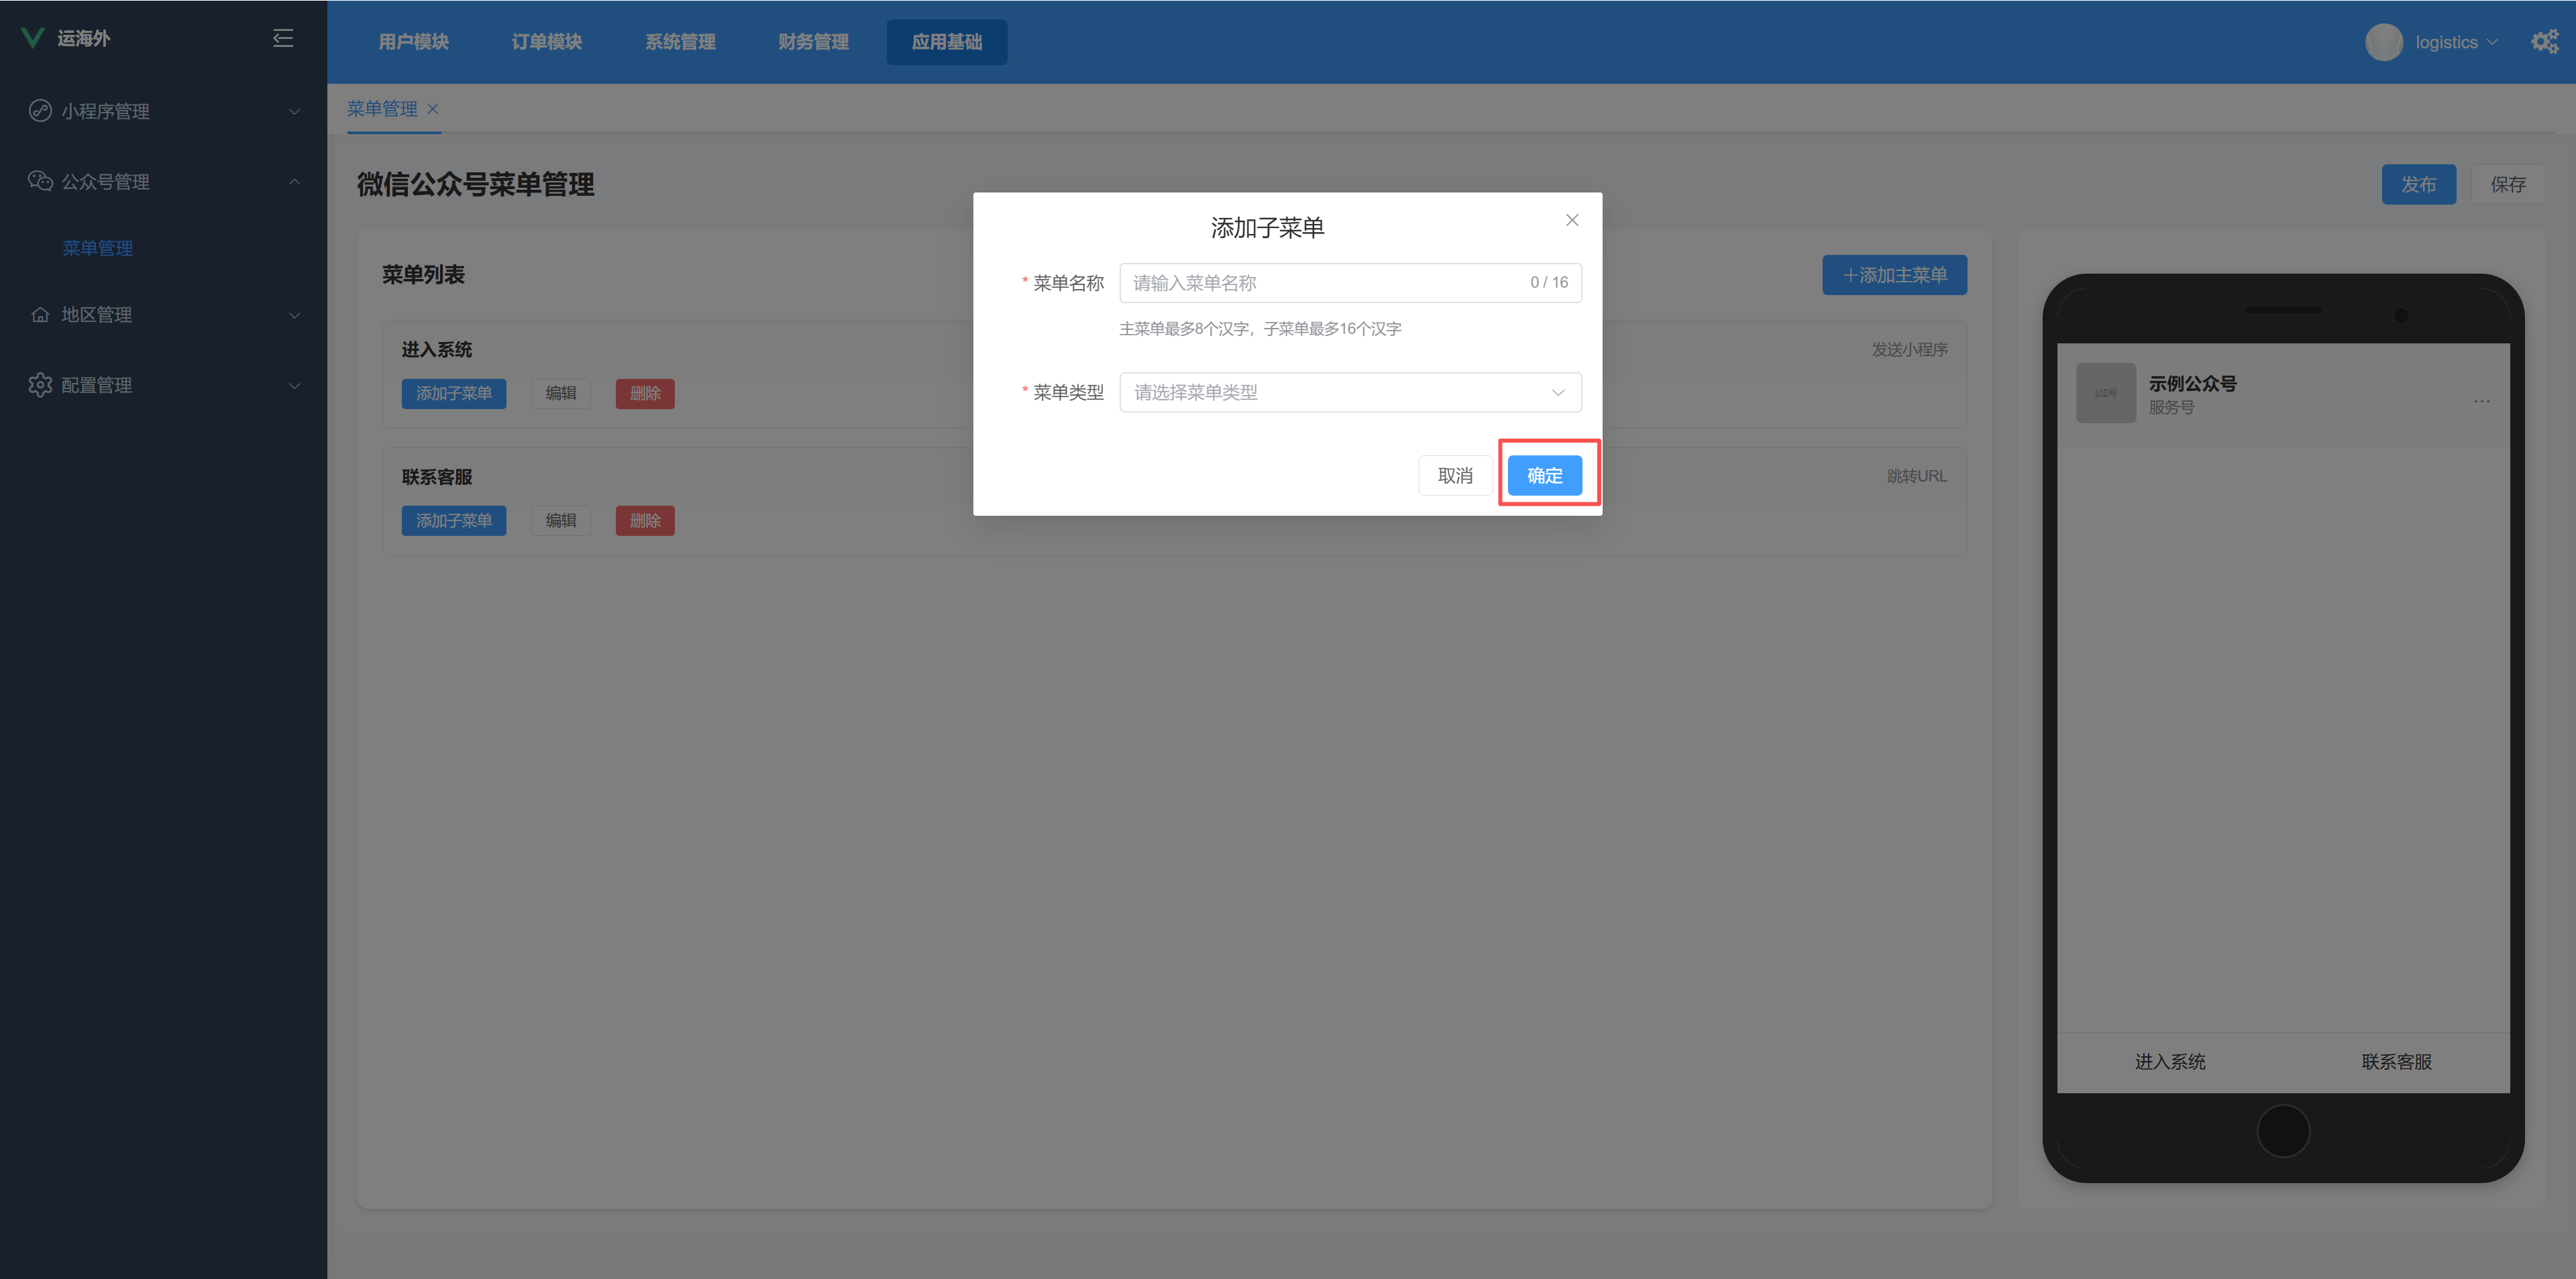2576x1279 pixels.
Task: Expand the 小程序管理 sidebar group chevron
Action: (294, 112)
